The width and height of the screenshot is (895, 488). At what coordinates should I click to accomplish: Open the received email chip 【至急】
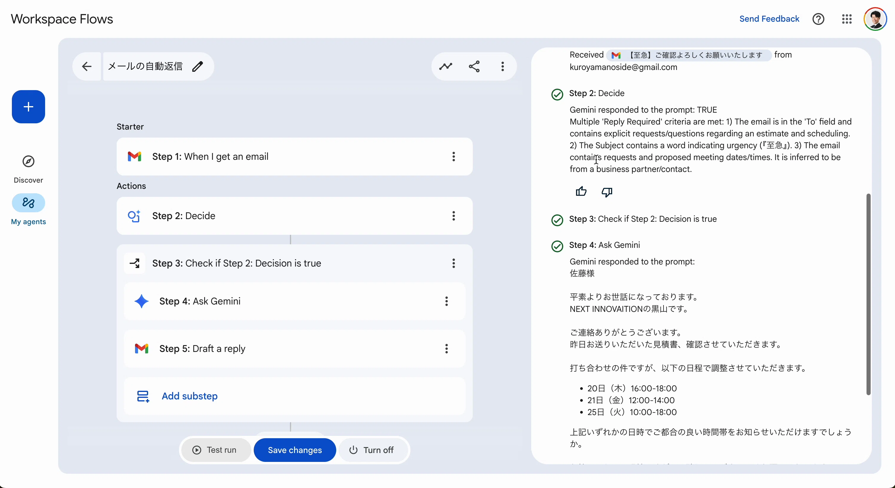[689, 55]
